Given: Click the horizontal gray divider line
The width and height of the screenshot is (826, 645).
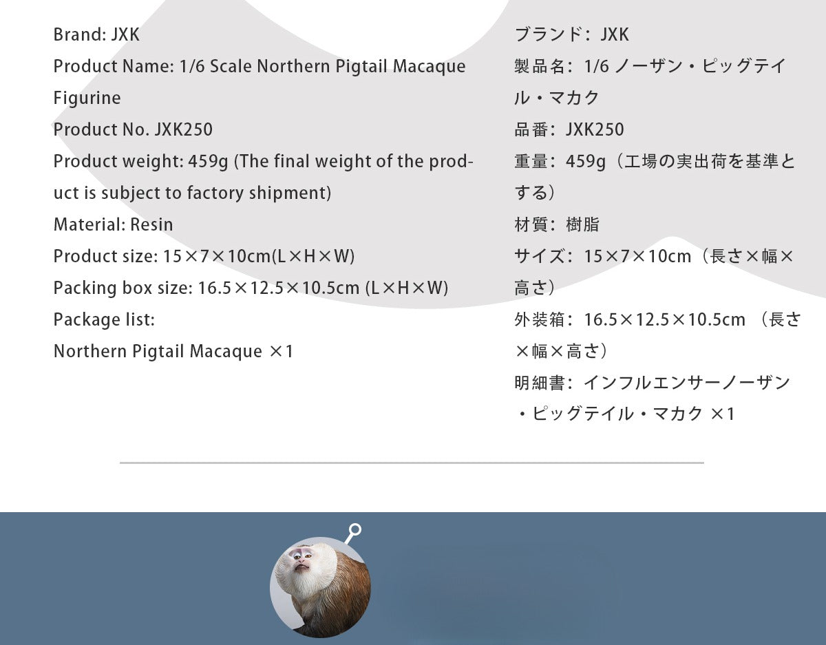Looking at the screenshot, I should point(412,463).
